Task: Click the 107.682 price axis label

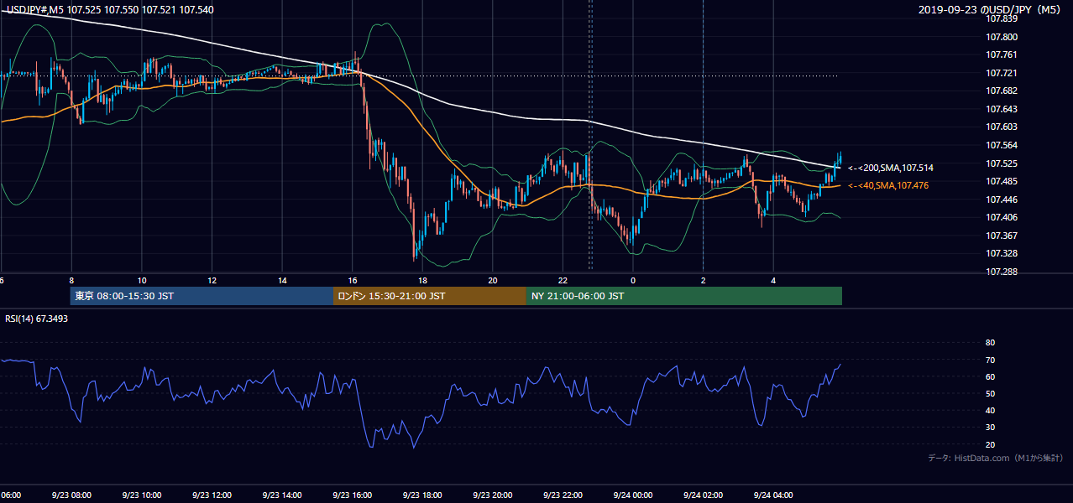Action: (x=1002, y=91)
